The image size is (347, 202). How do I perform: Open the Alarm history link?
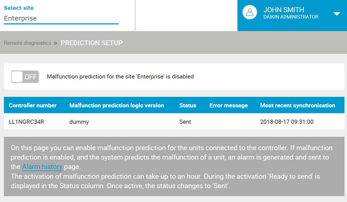coord(42,167)
